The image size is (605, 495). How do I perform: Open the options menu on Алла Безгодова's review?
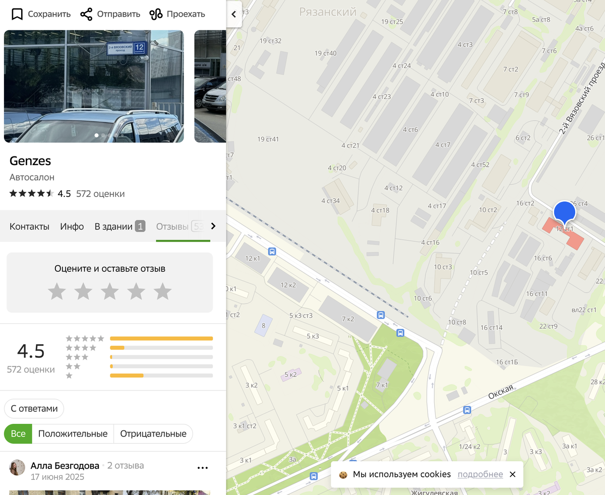click(x=203, y=468)
